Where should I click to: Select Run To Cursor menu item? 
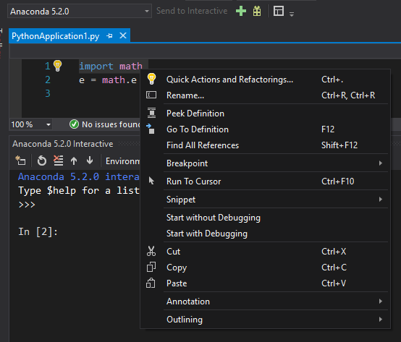[265, 181]
